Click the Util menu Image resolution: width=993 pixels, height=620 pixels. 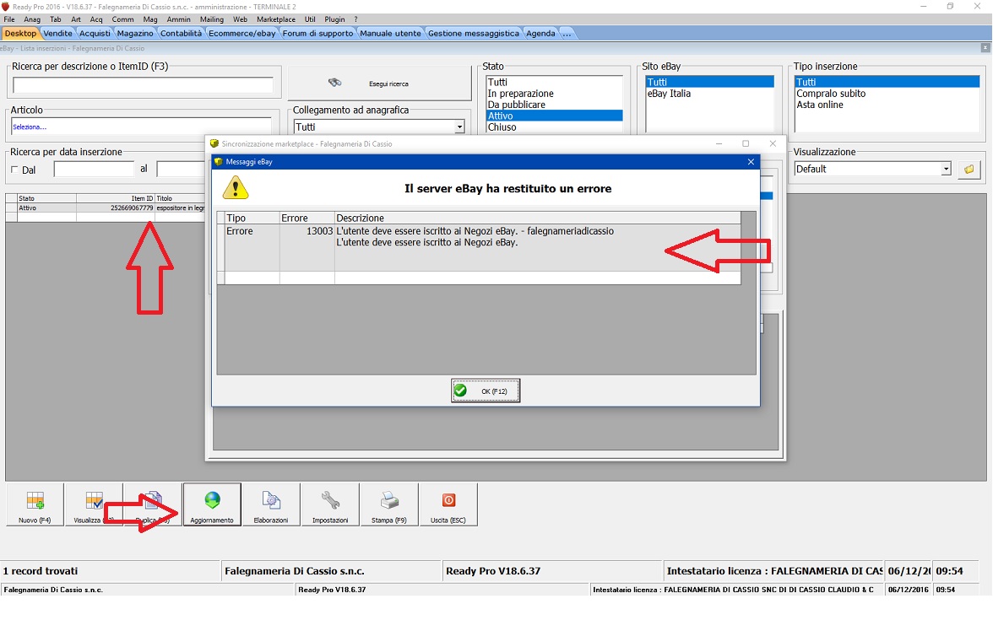tap(310, 19)
